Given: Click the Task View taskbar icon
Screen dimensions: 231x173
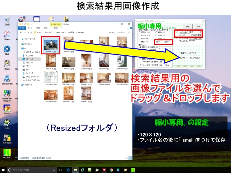Looking at the screenshot, I should click(x=61, y=170).
